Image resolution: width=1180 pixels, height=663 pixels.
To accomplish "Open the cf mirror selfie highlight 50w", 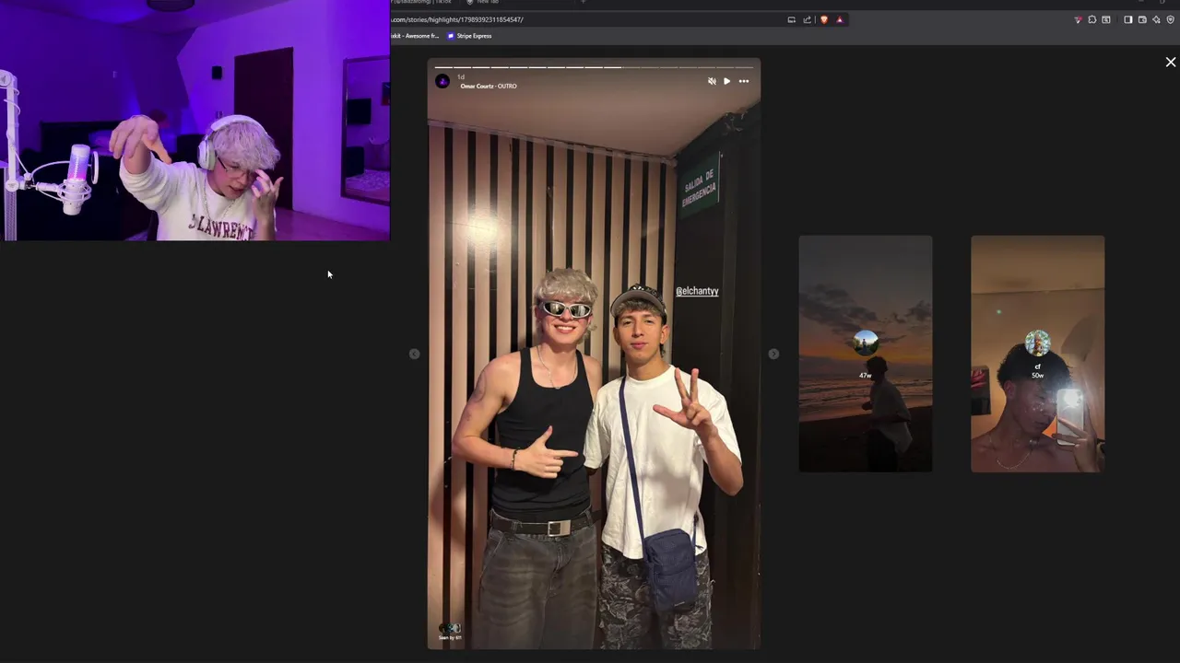I will coord(1037,354).
